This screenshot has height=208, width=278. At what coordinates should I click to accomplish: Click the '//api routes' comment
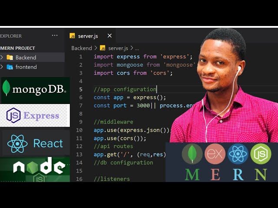point(113,146)
